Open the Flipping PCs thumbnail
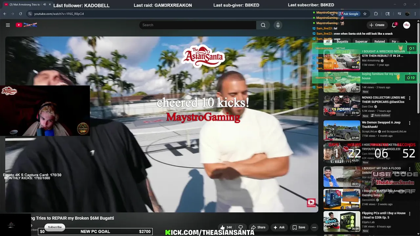Screen dimensions: 420x236 [x=342, y=221]
